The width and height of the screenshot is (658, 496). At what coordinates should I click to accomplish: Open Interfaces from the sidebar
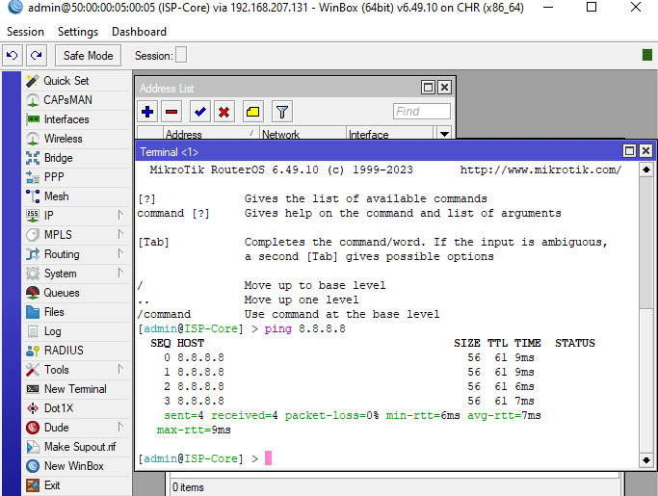[66, 119]
